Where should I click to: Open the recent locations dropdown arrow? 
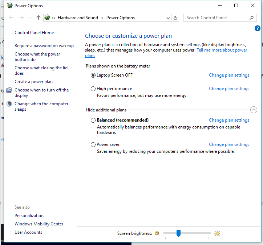tap(30, 17)
